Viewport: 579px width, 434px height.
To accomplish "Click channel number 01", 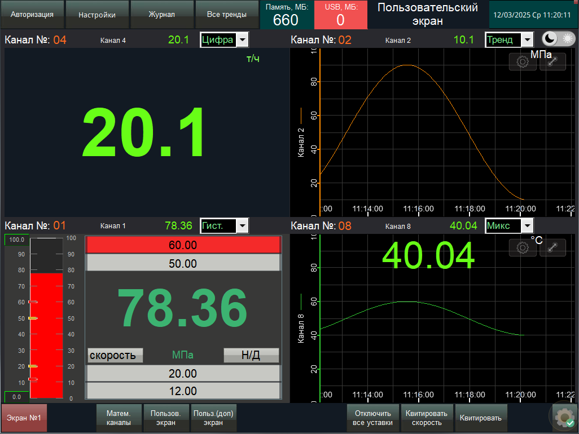I will 59,225.
